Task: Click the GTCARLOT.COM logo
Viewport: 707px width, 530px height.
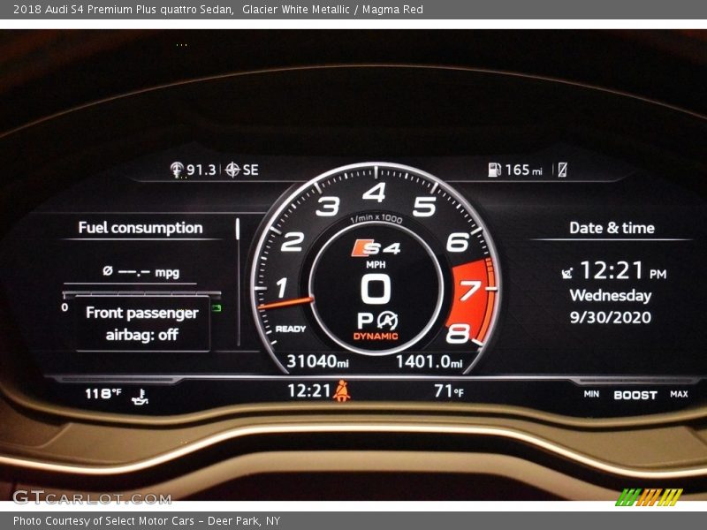Action: click(92, 498)
